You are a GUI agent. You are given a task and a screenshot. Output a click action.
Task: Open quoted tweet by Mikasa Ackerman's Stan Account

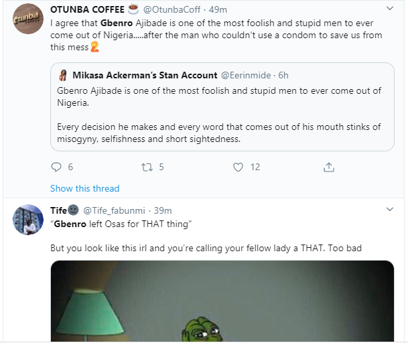tap(222, 107)
